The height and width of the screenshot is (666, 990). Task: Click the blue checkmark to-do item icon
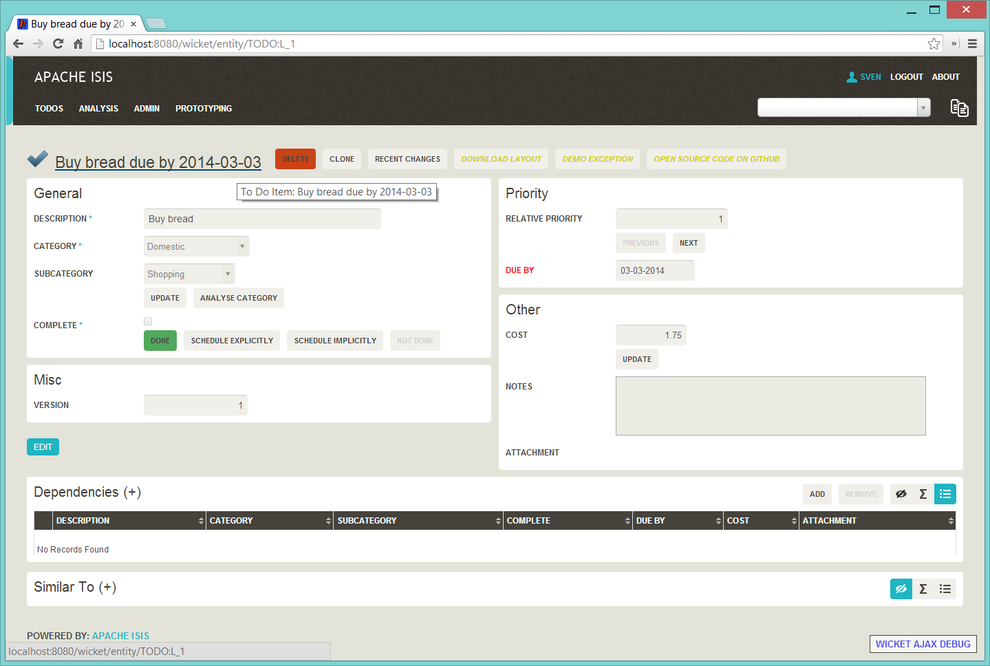[x=38, y=160]
